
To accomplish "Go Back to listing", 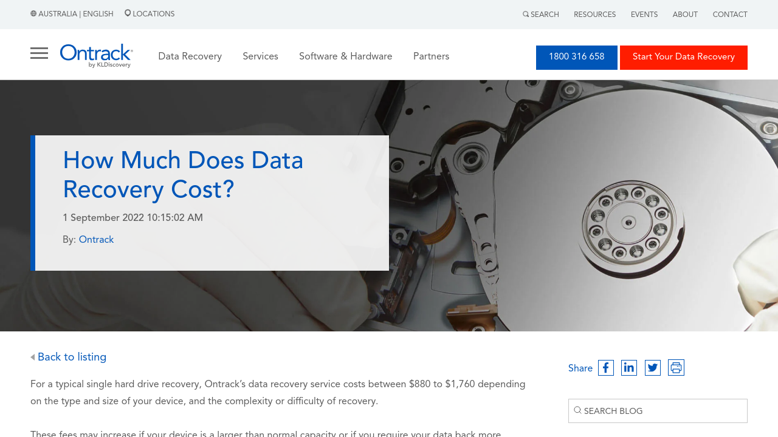I will pos(71,357).
